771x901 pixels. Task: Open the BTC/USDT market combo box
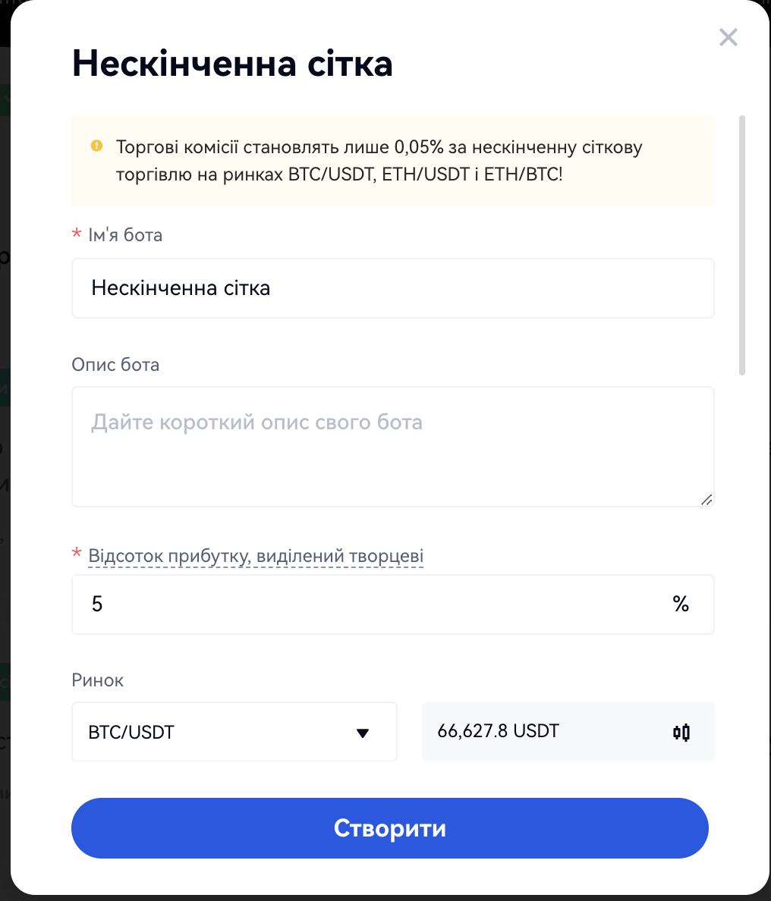(234, 732)
